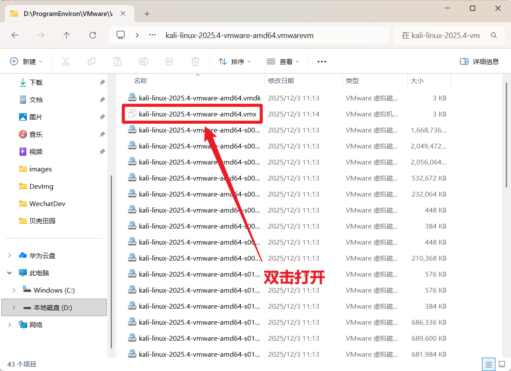Sort by 修改日期 column header

click(x=281, y=81)
